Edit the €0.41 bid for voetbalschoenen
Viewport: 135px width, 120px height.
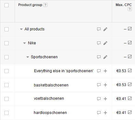coord(121,99)
